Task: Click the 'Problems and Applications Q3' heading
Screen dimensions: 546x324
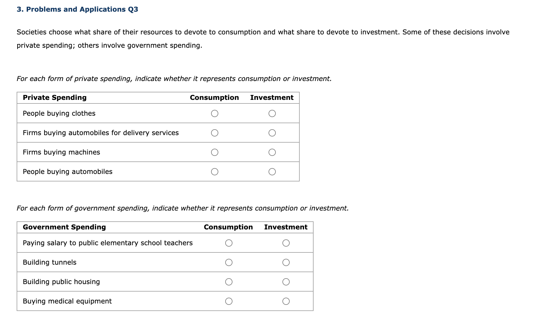Action: click(x=77, y=9)
